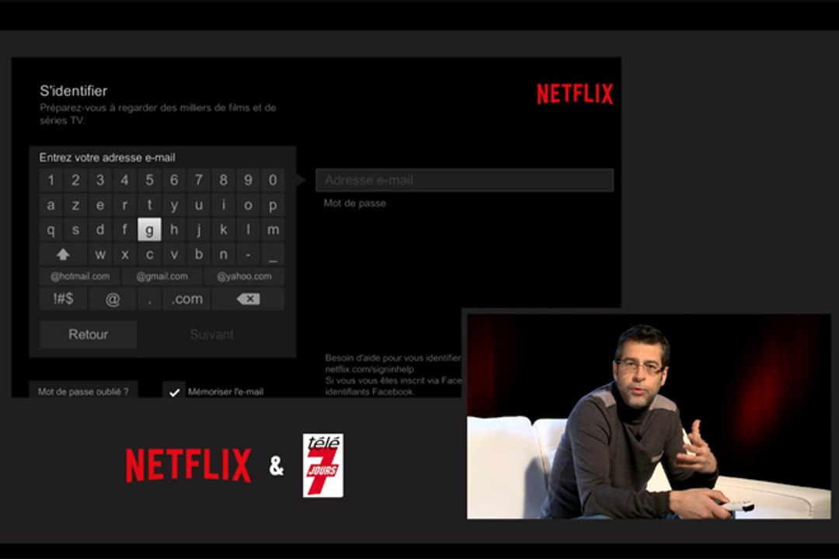
Task: Select the Retour button
Action: 89,335
